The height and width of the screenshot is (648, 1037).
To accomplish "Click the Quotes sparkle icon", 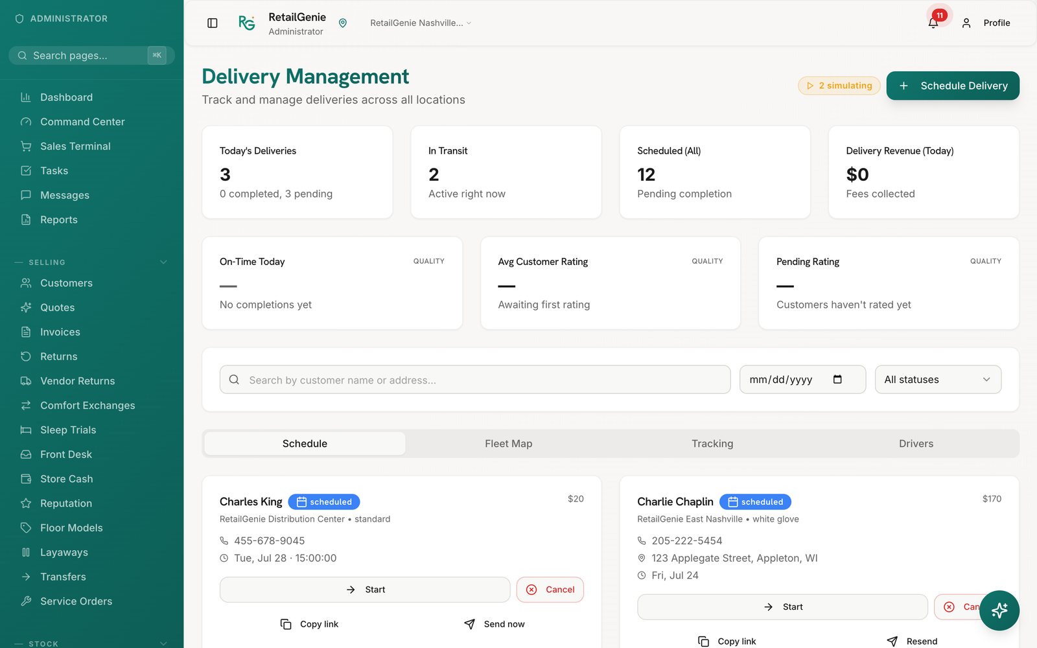I will click(x=26, y=307).
